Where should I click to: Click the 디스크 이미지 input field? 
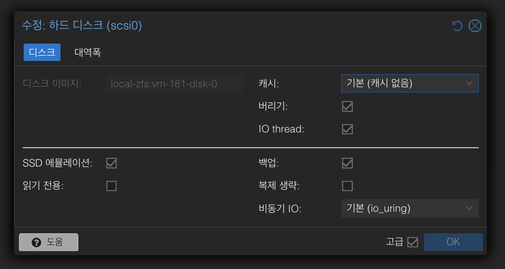tap(174, 84)
